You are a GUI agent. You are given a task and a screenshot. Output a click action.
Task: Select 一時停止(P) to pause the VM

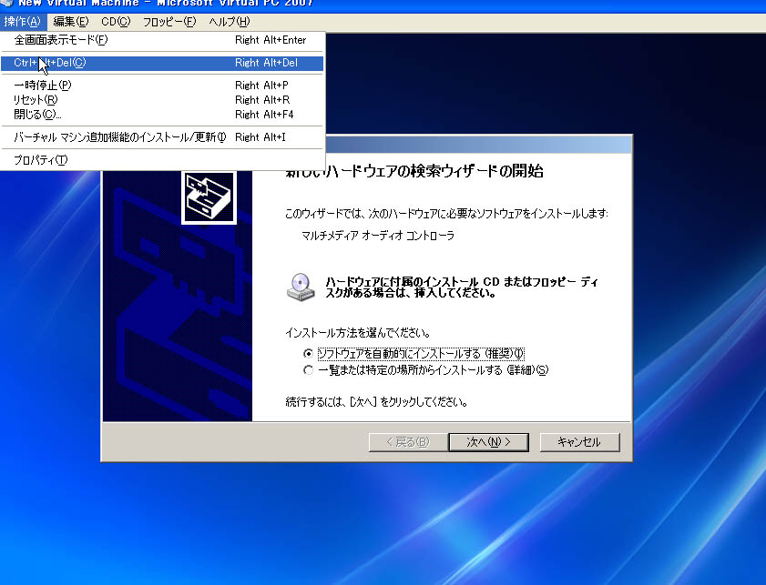tap(162, 86)
